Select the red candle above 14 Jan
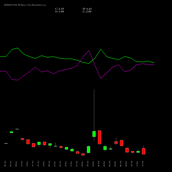This screenshot has width=172, height=172. (33, 145)
